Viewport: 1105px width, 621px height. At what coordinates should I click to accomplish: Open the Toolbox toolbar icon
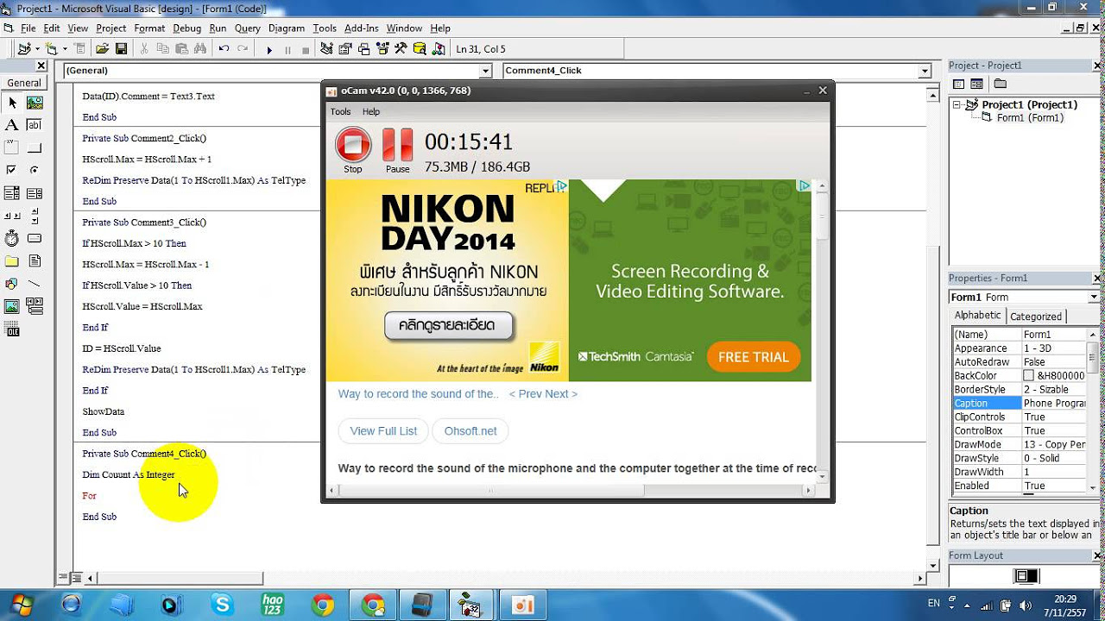click(x=401, y=49)
